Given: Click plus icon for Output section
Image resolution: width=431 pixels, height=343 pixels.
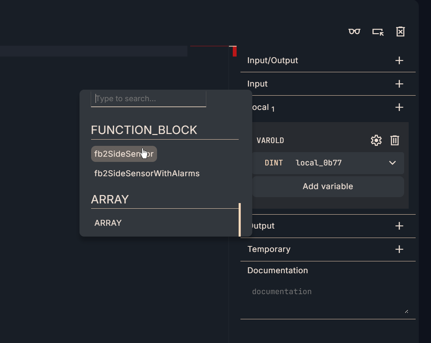Looking at the screenshot, I should pyautogui.click(x=399, y=226).
